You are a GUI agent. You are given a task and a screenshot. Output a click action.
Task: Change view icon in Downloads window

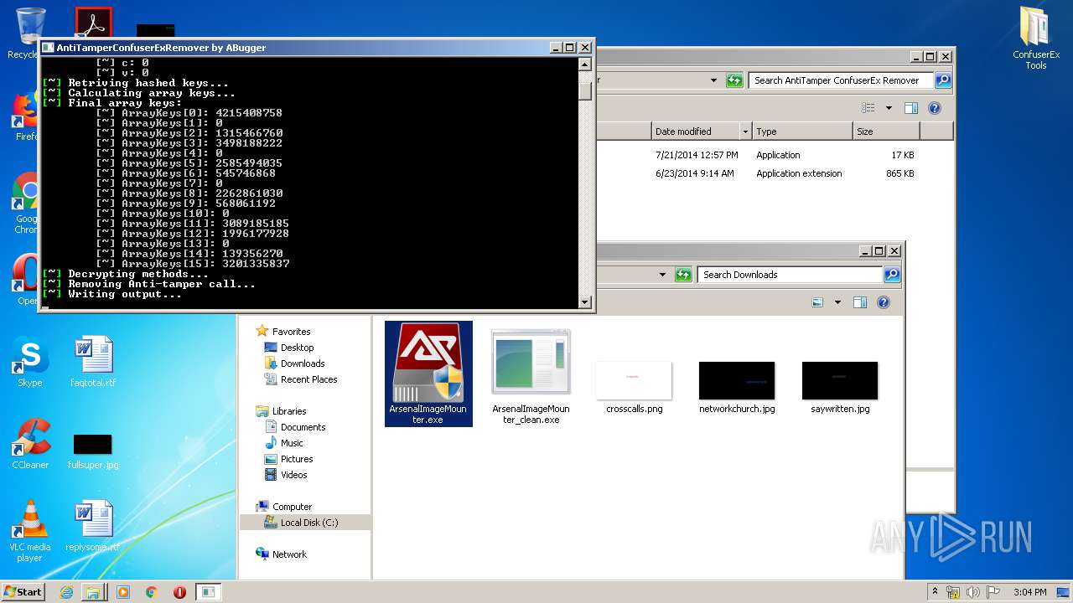818,302
